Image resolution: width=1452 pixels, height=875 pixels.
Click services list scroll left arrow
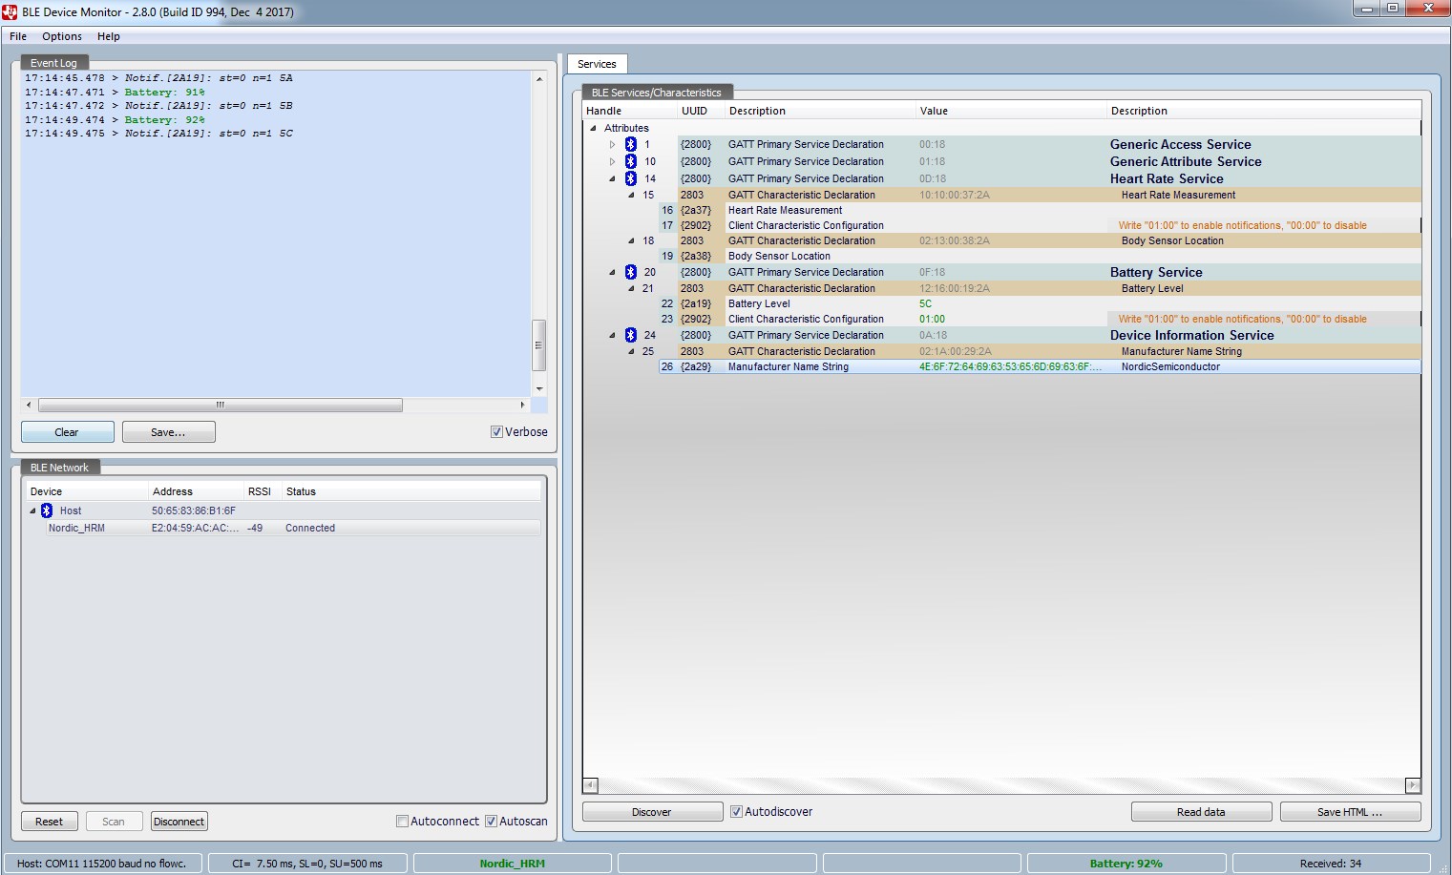pyautogui.click(x=591, y=785)
